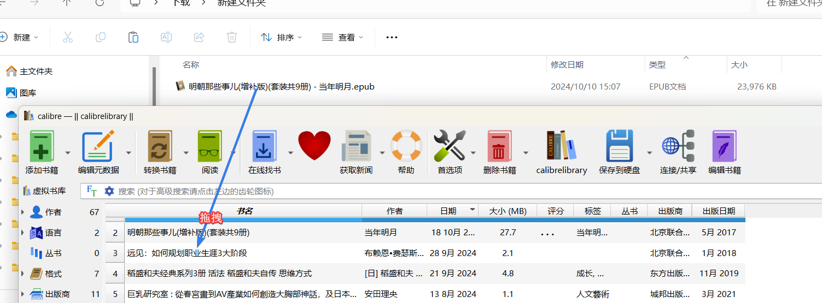Sort by the 大小 (MB) column header
This screenshot has height=303, width=822.
click(508, 211)
